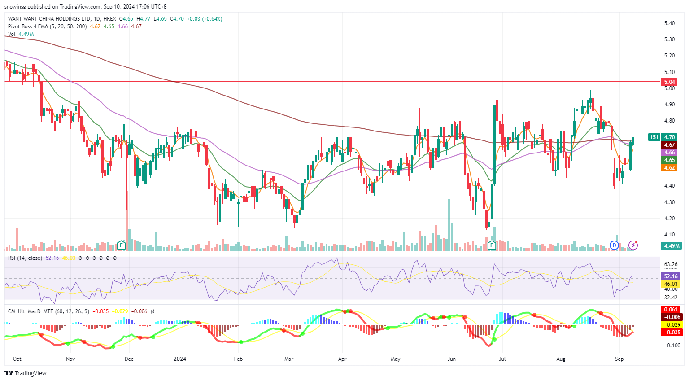Click the 2024 label on time axis
The image size is (689, 381).
(180, 359)
